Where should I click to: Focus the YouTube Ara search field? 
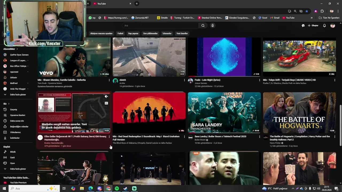click(160, 26)
